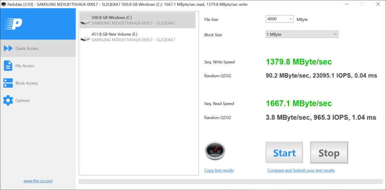Click the MByte unit label
The height and width of the screenshot is (190, 386).
click(302, 20)
